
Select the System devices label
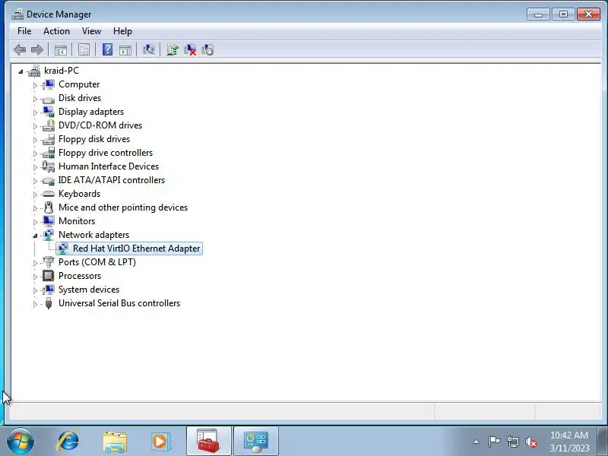[x=89, y=290]
